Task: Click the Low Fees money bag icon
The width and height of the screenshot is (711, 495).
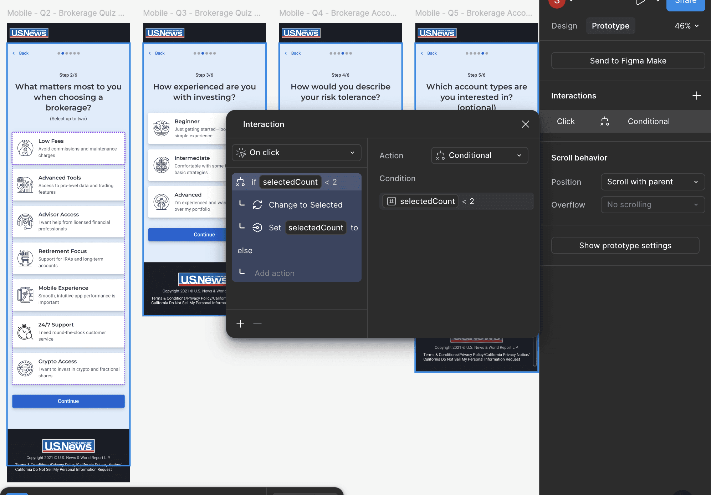Action: point(25,148)
